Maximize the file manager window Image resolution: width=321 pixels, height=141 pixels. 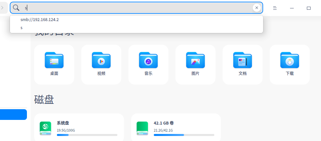click(309, 8)
